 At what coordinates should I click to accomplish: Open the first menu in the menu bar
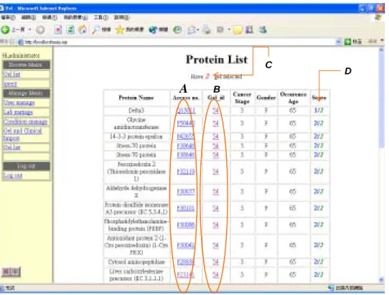pyautogui.click(x=8, y=17)
